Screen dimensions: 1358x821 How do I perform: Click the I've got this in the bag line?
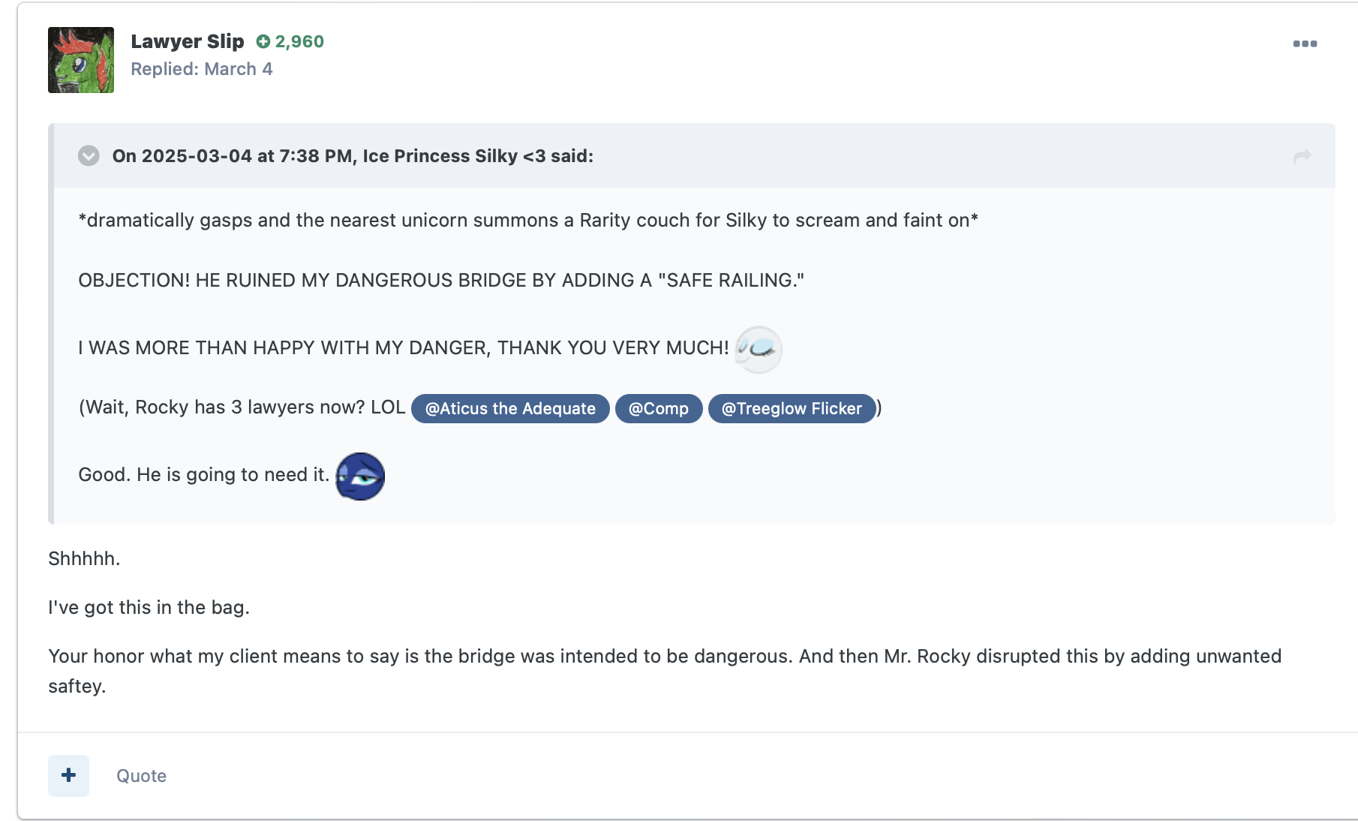pos(149,607)
